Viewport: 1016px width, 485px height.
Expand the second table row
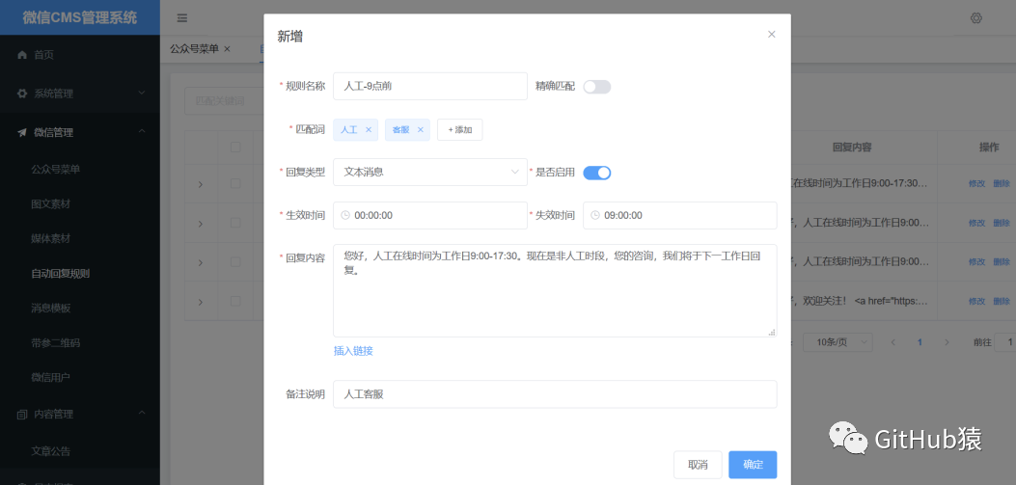point(201,224)
